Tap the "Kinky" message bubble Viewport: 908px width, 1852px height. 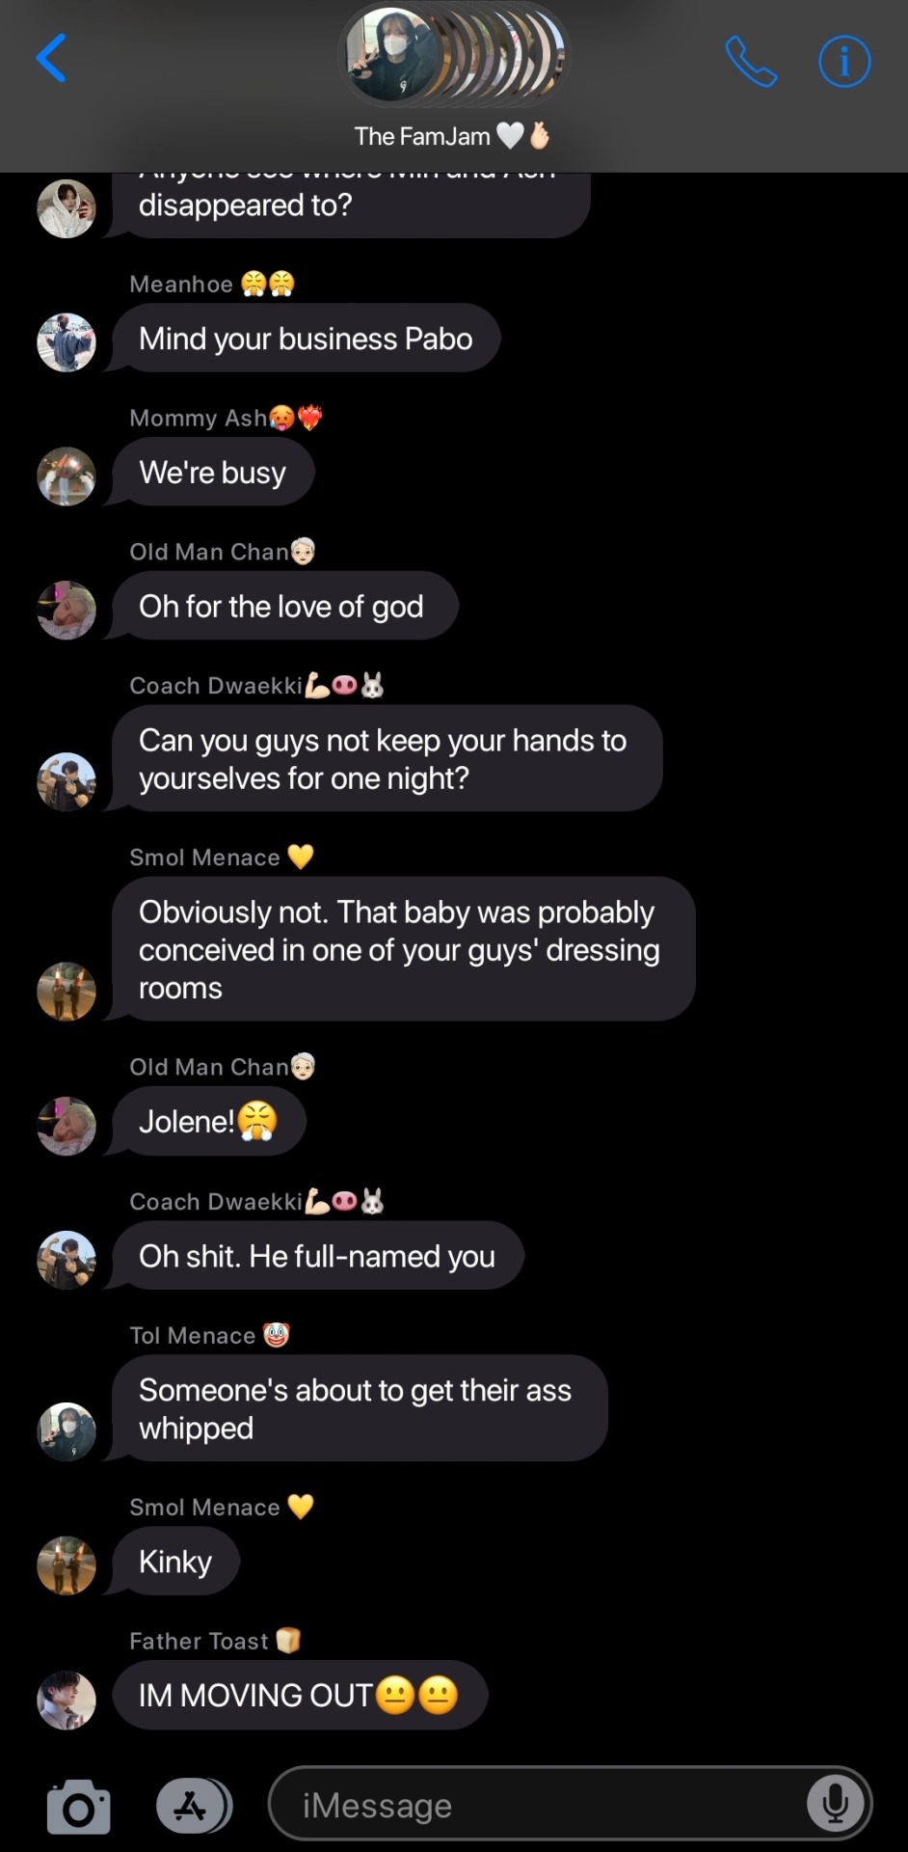pyautogui.click(x=175, y=1562)
